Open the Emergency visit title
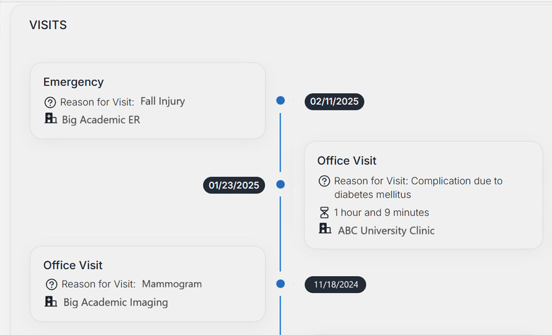This screenshot has width=552, height=335. point(73,82)
